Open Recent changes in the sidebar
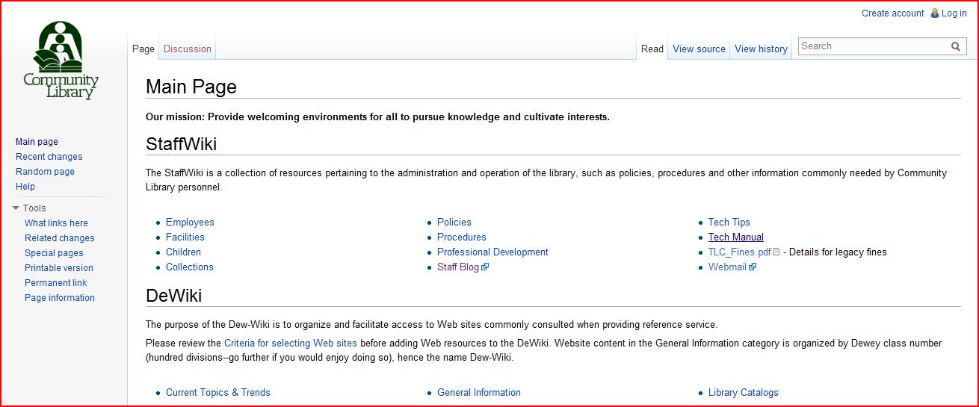This screenshot has height=407, width=979. pyautogui.click(x=49, y=157)
